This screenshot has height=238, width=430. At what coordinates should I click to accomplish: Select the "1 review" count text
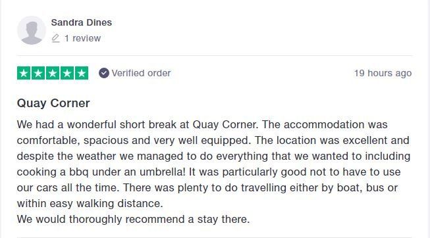pyautogui.click(x=82, y=38)
